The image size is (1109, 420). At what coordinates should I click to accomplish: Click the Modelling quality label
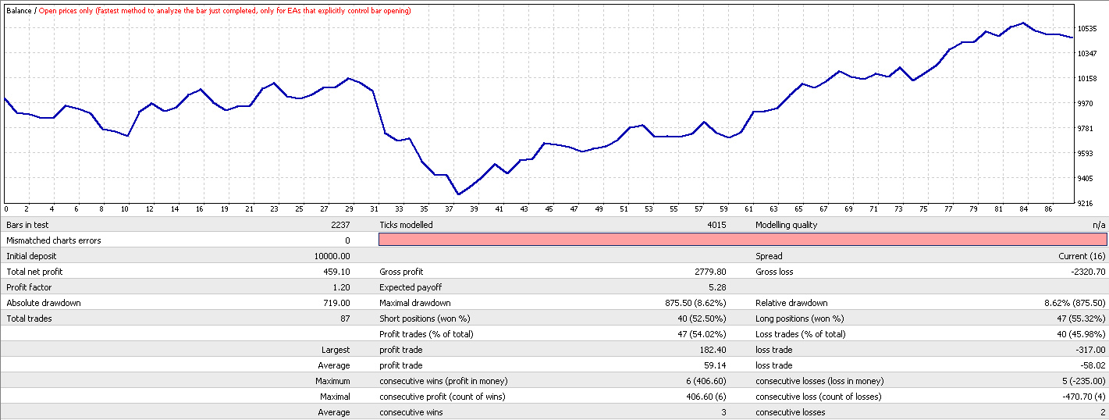[x=785, y=225]
